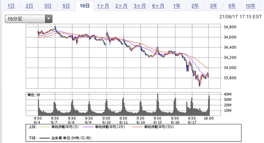Click the orange line swatch for 単純移動平均(50)
This screenshot has width=264, height=143.
(137, 127)
